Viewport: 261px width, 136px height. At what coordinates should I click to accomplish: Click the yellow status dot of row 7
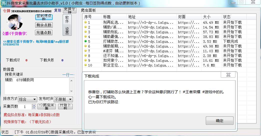point(86,51)
